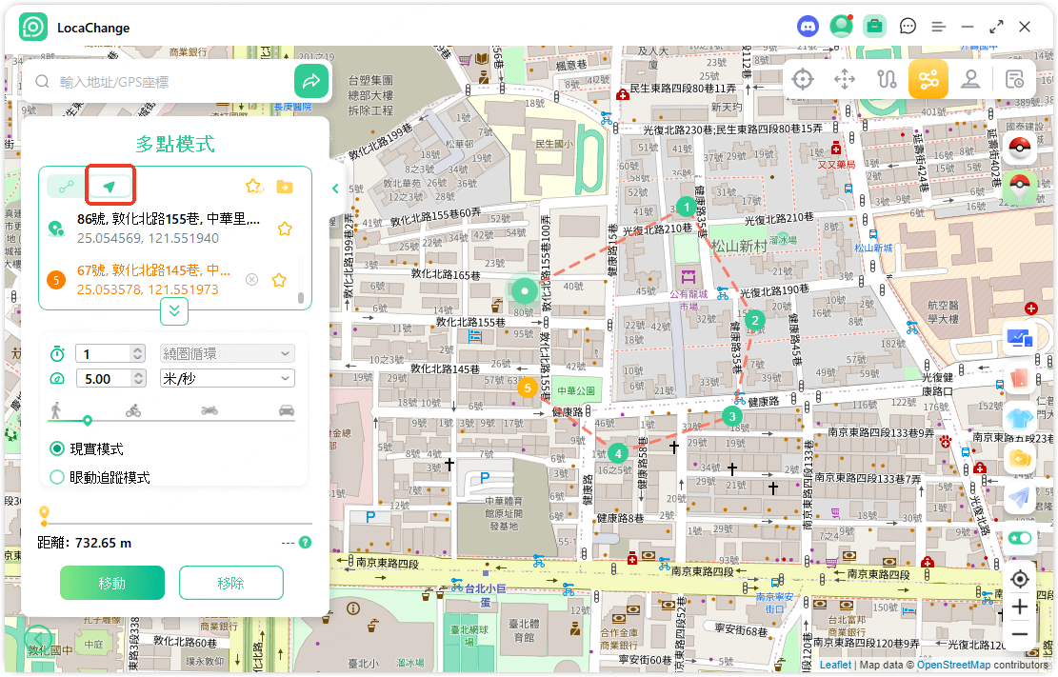The image size is (1058, 677).
Task: Adjust the loop count stepper arrows
Action: [138, 353]
